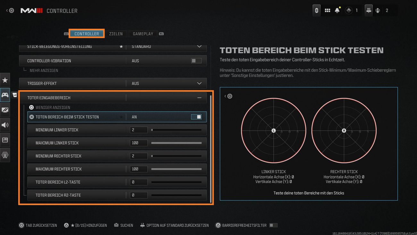Open the channels grid icon at the top
The width and height of the screenshot is (417, 235).
(x=327, y=10)
